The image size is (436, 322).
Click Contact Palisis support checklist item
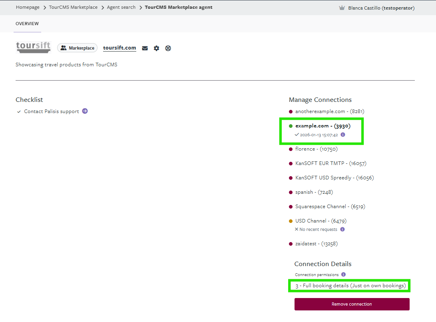point(52,111)
